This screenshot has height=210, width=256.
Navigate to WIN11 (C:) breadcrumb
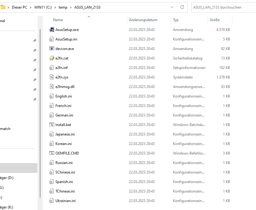click(x=43, y=7)
